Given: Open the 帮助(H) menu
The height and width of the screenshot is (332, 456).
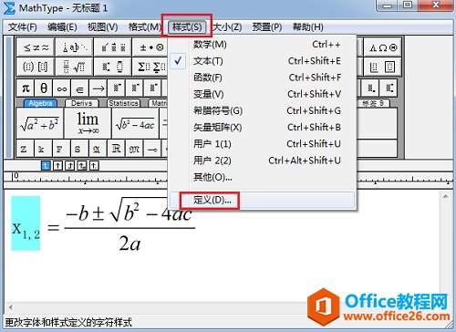Looking at the screenshot, I should tap(307, 27).
